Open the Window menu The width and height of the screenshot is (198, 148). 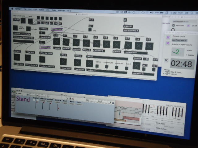[61, 10]
